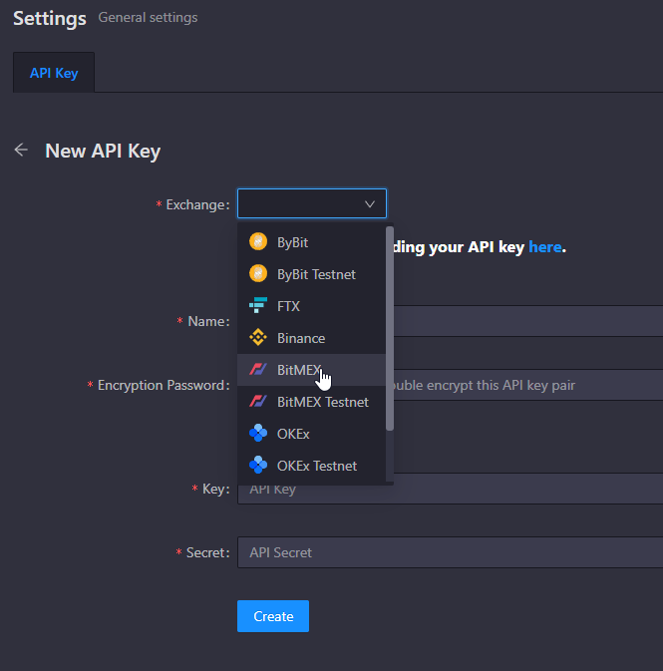The height and width of the screenshot is (671, 663).
Task: Click the API Key input field
Action: (x=451, y=489)
